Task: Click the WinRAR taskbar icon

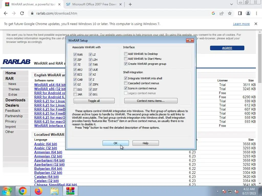Action: [70, 191]
